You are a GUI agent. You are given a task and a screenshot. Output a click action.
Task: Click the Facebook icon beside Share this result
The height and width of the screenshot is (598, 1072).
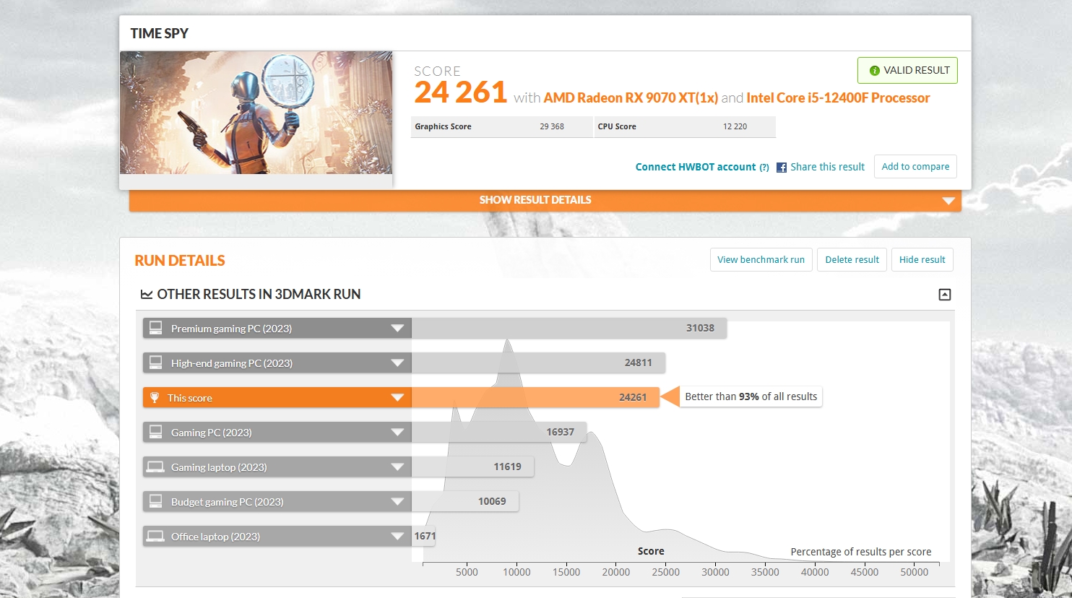click(782, 168)
